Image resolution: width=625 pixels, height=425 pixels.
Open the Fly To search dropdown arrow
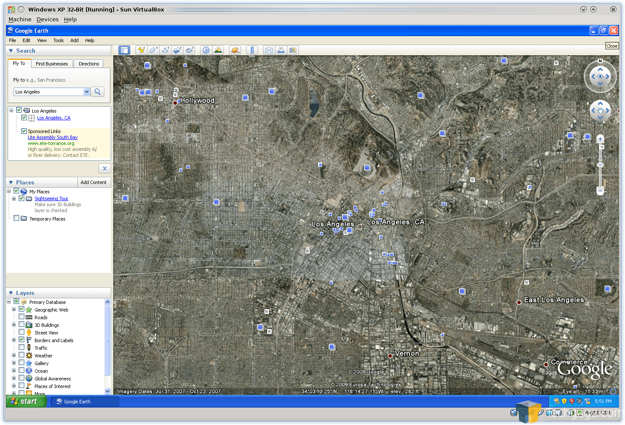tap(86, 91)
